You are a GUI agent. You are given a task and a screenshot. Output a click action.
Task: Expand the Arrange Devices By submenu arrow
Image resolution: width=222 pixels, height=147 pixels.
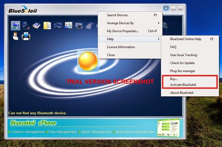coord(159,23)
